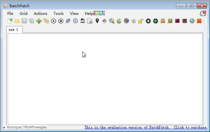Click the package box with green checkmark

pyautogui.click(x=170, y=21)
